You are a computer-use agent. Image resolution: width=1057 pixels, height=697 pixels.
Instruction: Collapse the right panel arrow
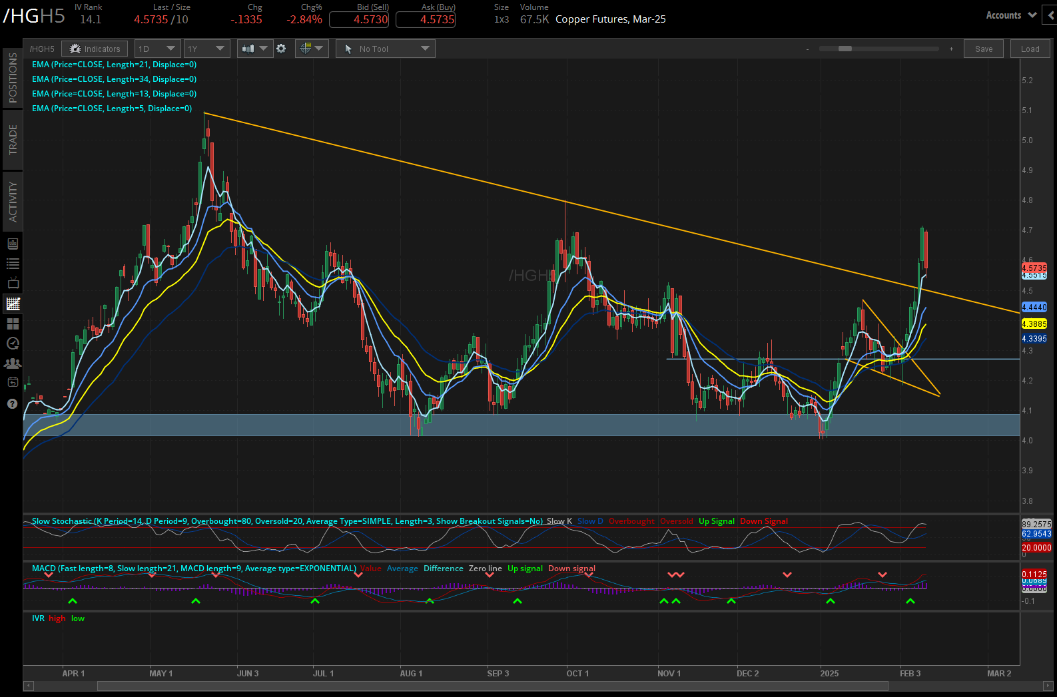[1050, 15]
